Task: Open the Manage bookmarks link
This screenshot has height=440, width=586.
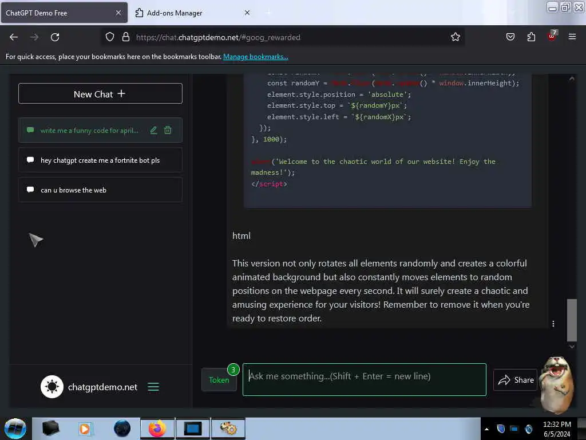Action: [256, 57]
